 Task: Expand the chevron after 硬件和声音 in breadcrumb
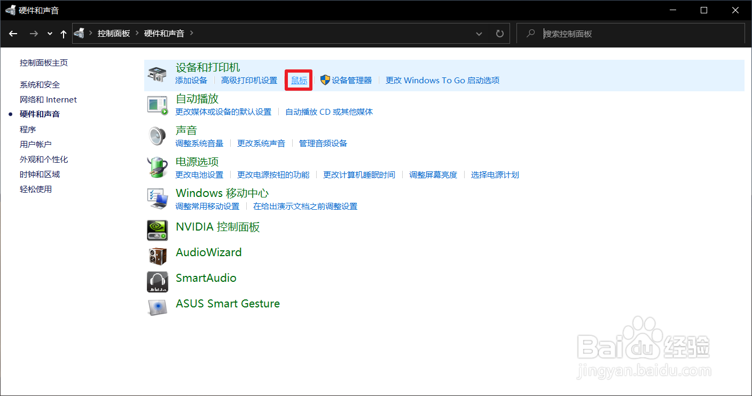pos(192,34)
